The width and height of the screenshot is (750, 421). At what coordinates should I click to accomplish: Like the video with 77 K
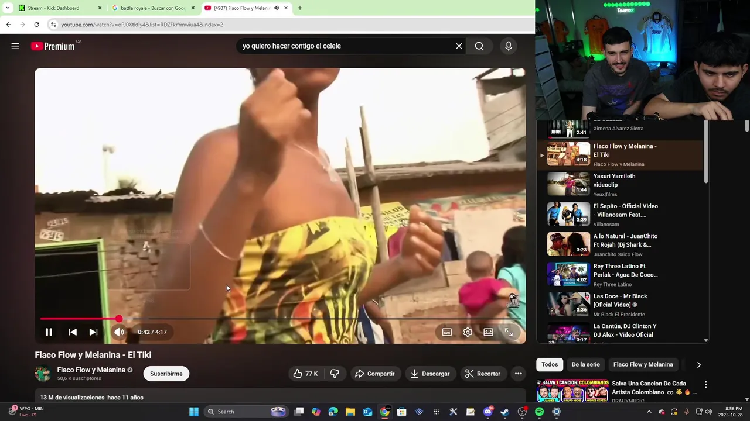click(305, 374)
